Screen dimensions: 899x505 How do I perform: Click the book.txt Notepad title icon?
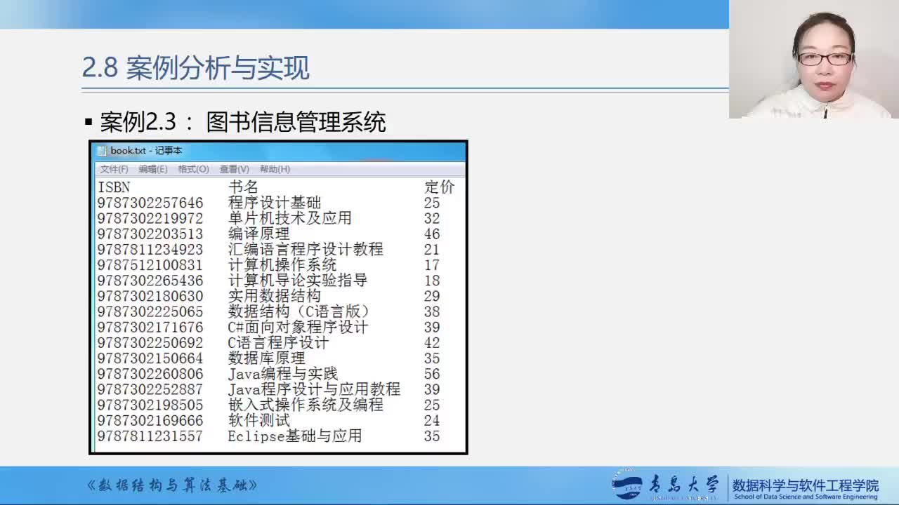tap(102, 151)
